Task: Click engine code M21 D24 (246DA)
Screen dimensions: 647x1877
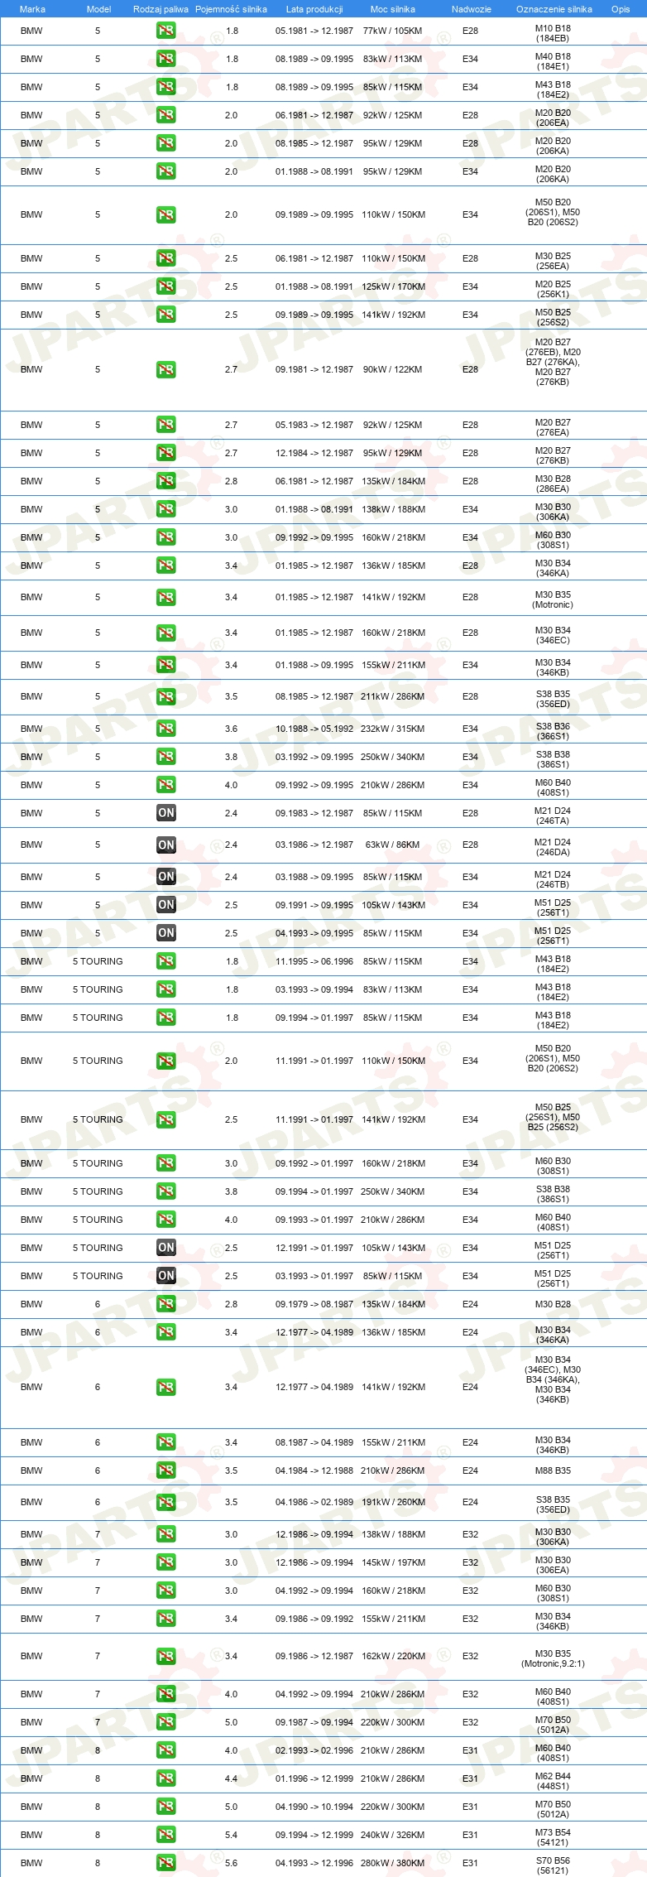Action: coord(553,847)
